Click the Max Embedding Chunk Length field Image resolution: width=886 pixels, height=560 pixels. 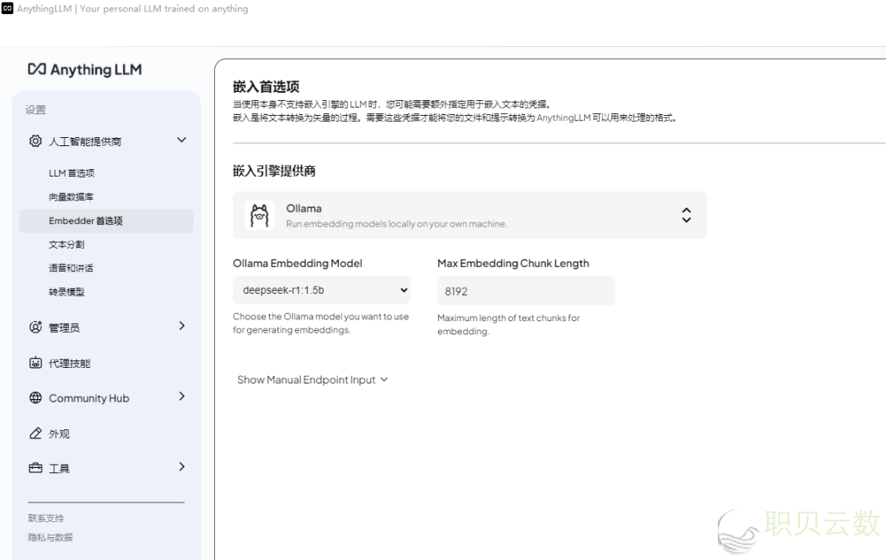click(x=526, y=291)
